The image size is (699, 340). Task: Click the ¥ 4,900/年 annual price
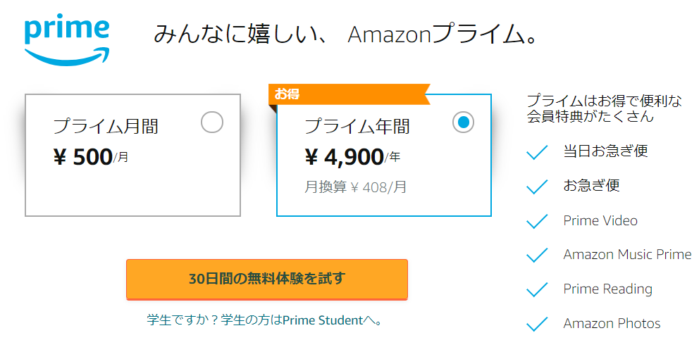click(352, 158)
